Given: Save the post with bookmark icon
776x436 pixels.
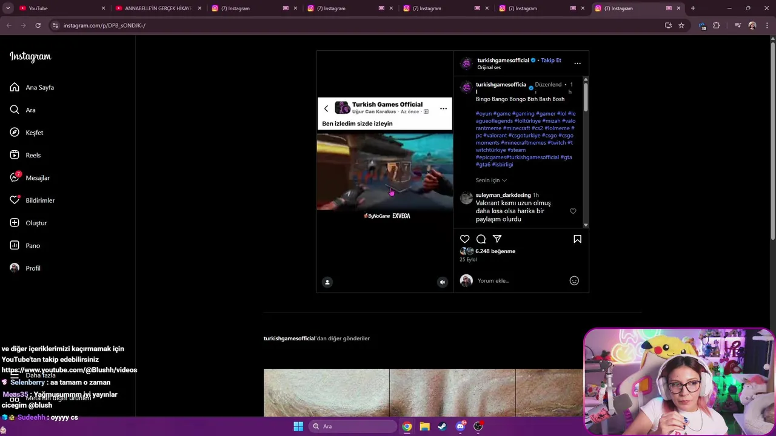Looking at the screenshot, I should pos(577,239).
